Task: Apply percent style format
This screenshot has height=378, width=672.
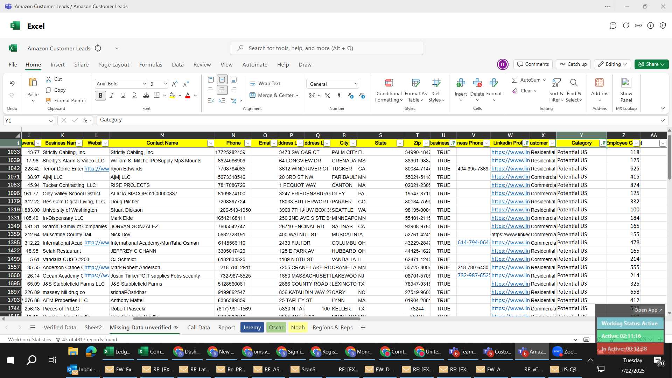Action: (x=328, y=95)
